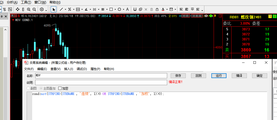The height and width of the screenshot is (120, 277).
Task: Click the save drawing disk icon
Action: [171, 9]
